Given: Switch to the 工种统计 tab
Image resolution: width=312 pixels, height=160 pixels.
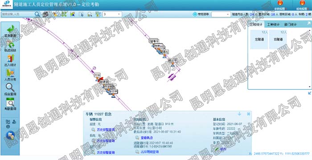Looking at the screenshot, I should [x=273, y=24].
